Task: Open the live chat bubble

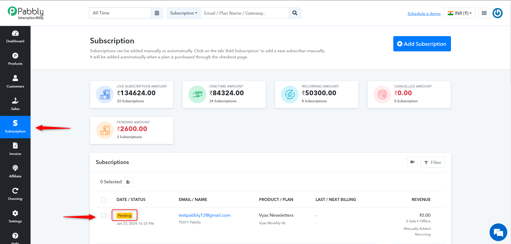Action: pos(498,232)
